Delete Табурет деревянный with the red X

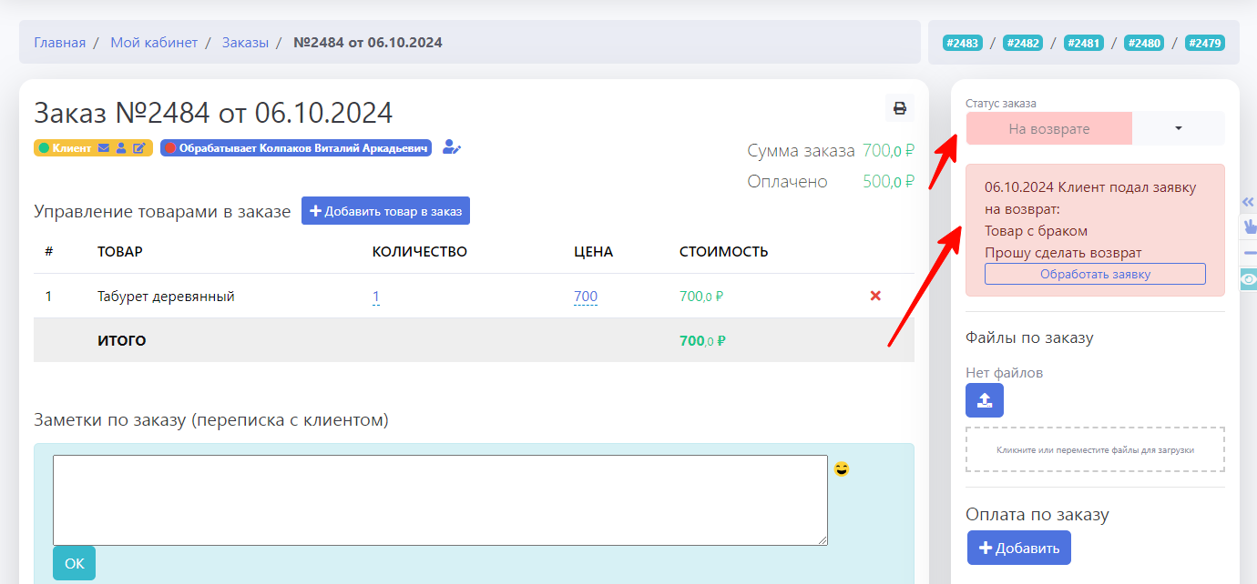pos(875,296)
